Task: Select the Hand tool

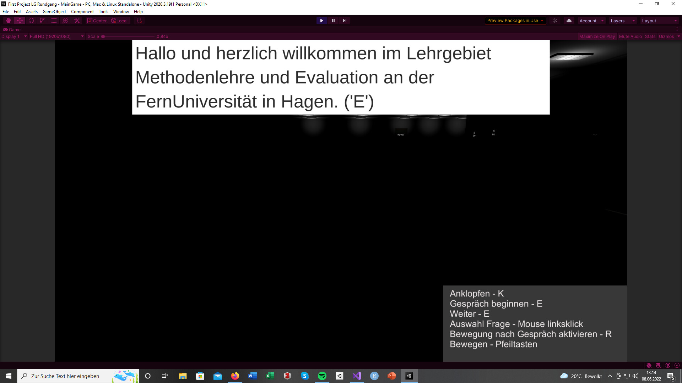Action: pyautogui.click(x=9, y=21)
